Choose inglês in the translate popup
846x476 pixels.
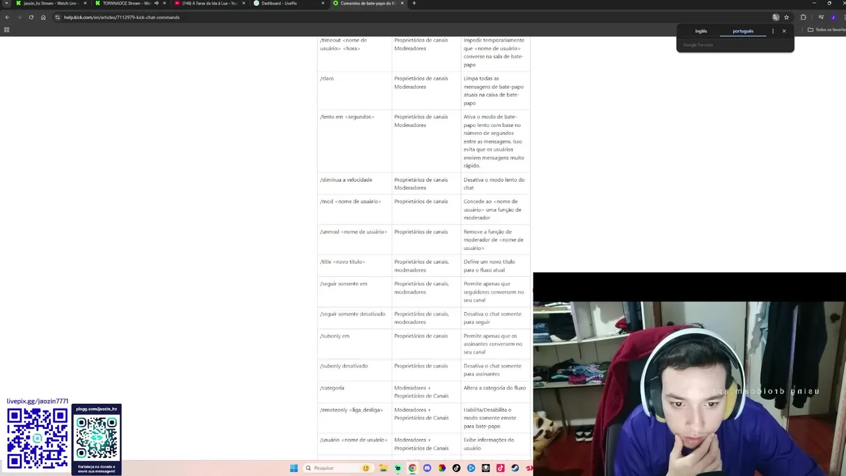701,31
